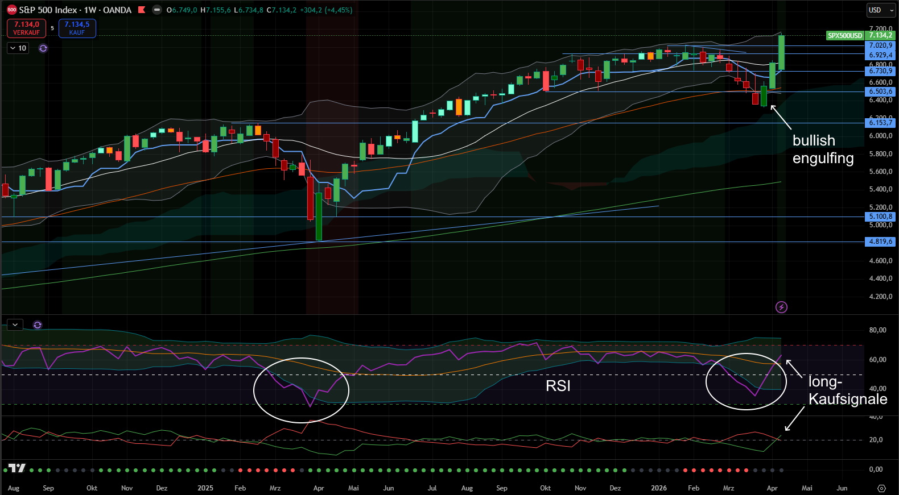Select the 4.819,6 price level label
This screenshot has height=495, width=899.
pos(880,242)
